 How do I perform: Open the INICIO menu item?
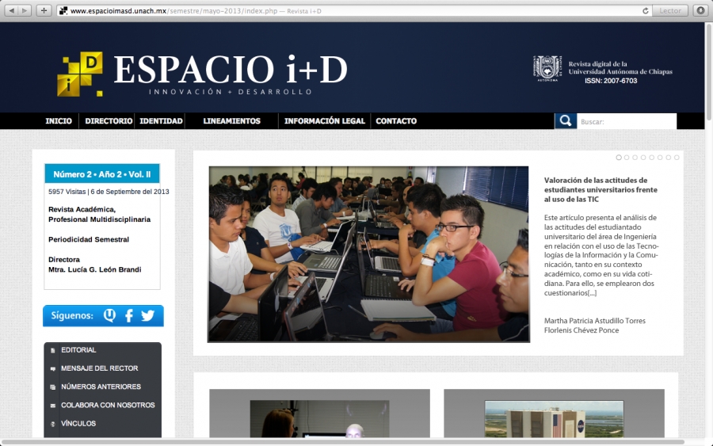pyautogui.click(x=59, y=121)
